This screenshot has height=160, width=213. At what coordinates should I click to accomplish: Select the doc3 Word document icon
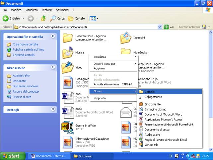(68, 113)
